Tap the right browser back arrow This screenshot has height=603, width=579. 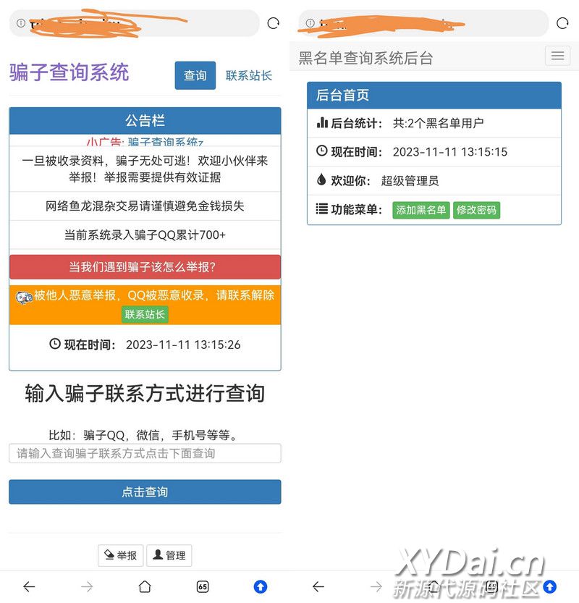point(318,586)
